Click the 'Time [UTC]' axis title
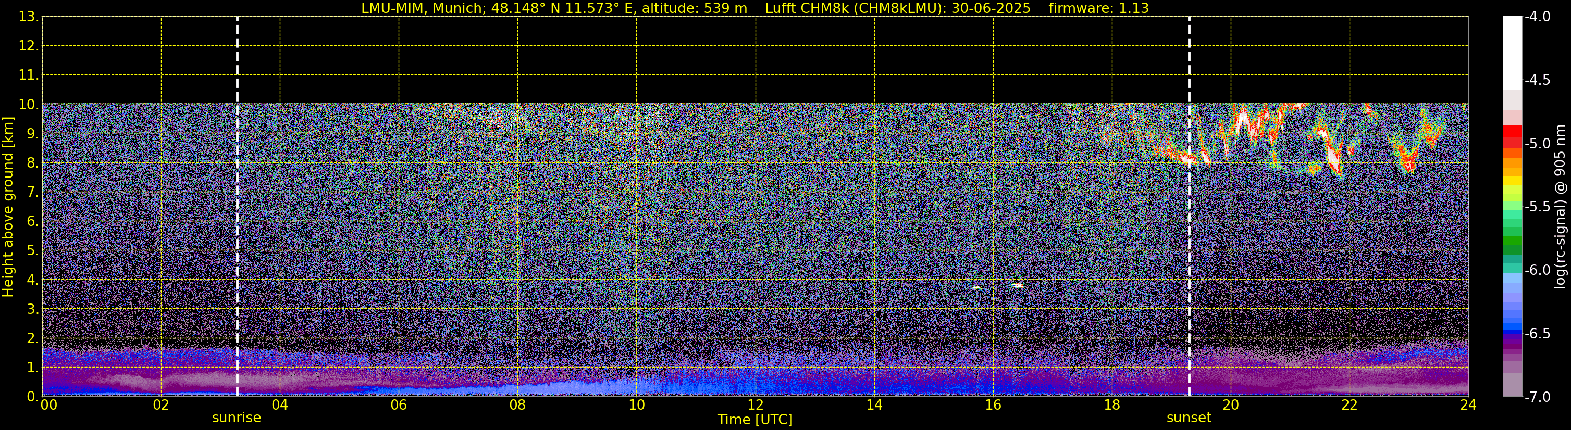Viewport: 1571px width, 430px height. pyautogui.click(x=755, y=420)
